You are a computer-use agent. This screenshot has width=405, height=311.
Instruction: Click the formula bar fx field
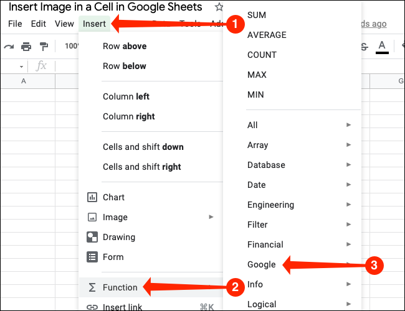[42, 66]
